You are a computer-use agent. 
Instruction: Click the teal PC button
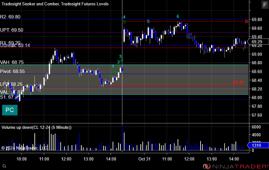pyautogui.click(x=10, y=110)
